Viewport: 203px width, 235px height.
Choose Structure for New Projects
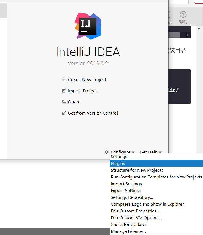[156, 170]
